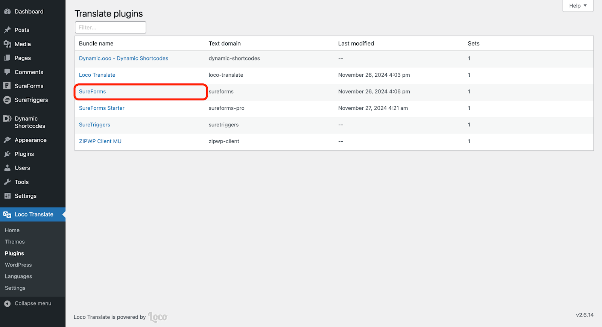This screenshot has height=327, width=602.
Task: Click the loco-translate text domain cell
Action: (x=226, y=75)
